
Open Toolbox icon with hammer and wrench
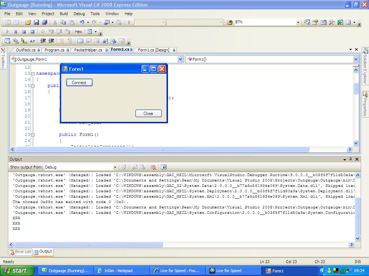pos(332,22)
